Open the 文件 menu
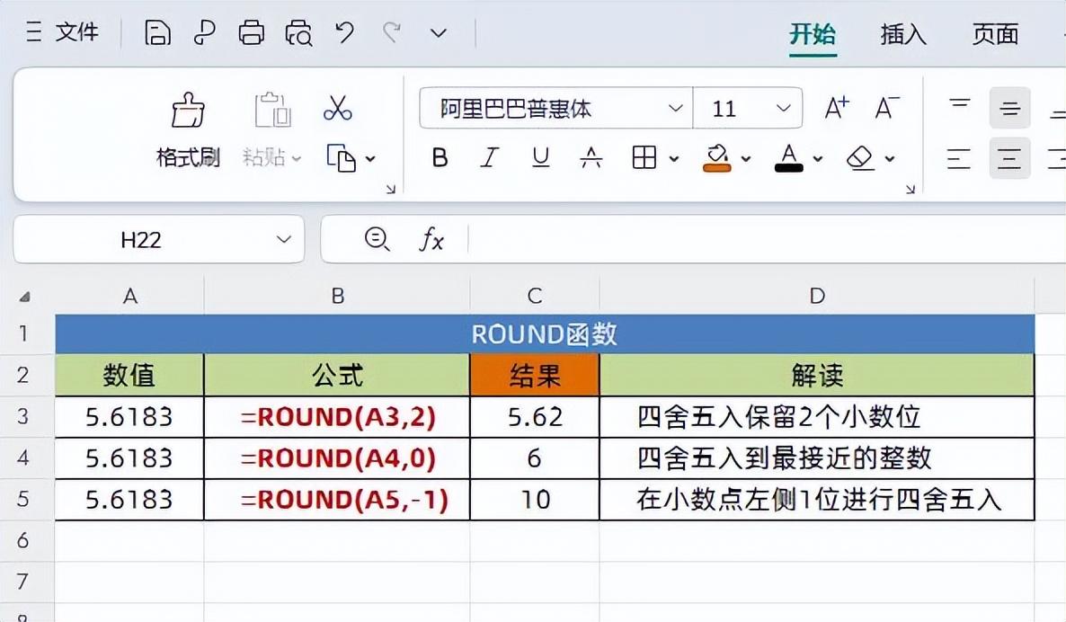Viewport: 1066px width, 622px height. (x=63, y=32)
